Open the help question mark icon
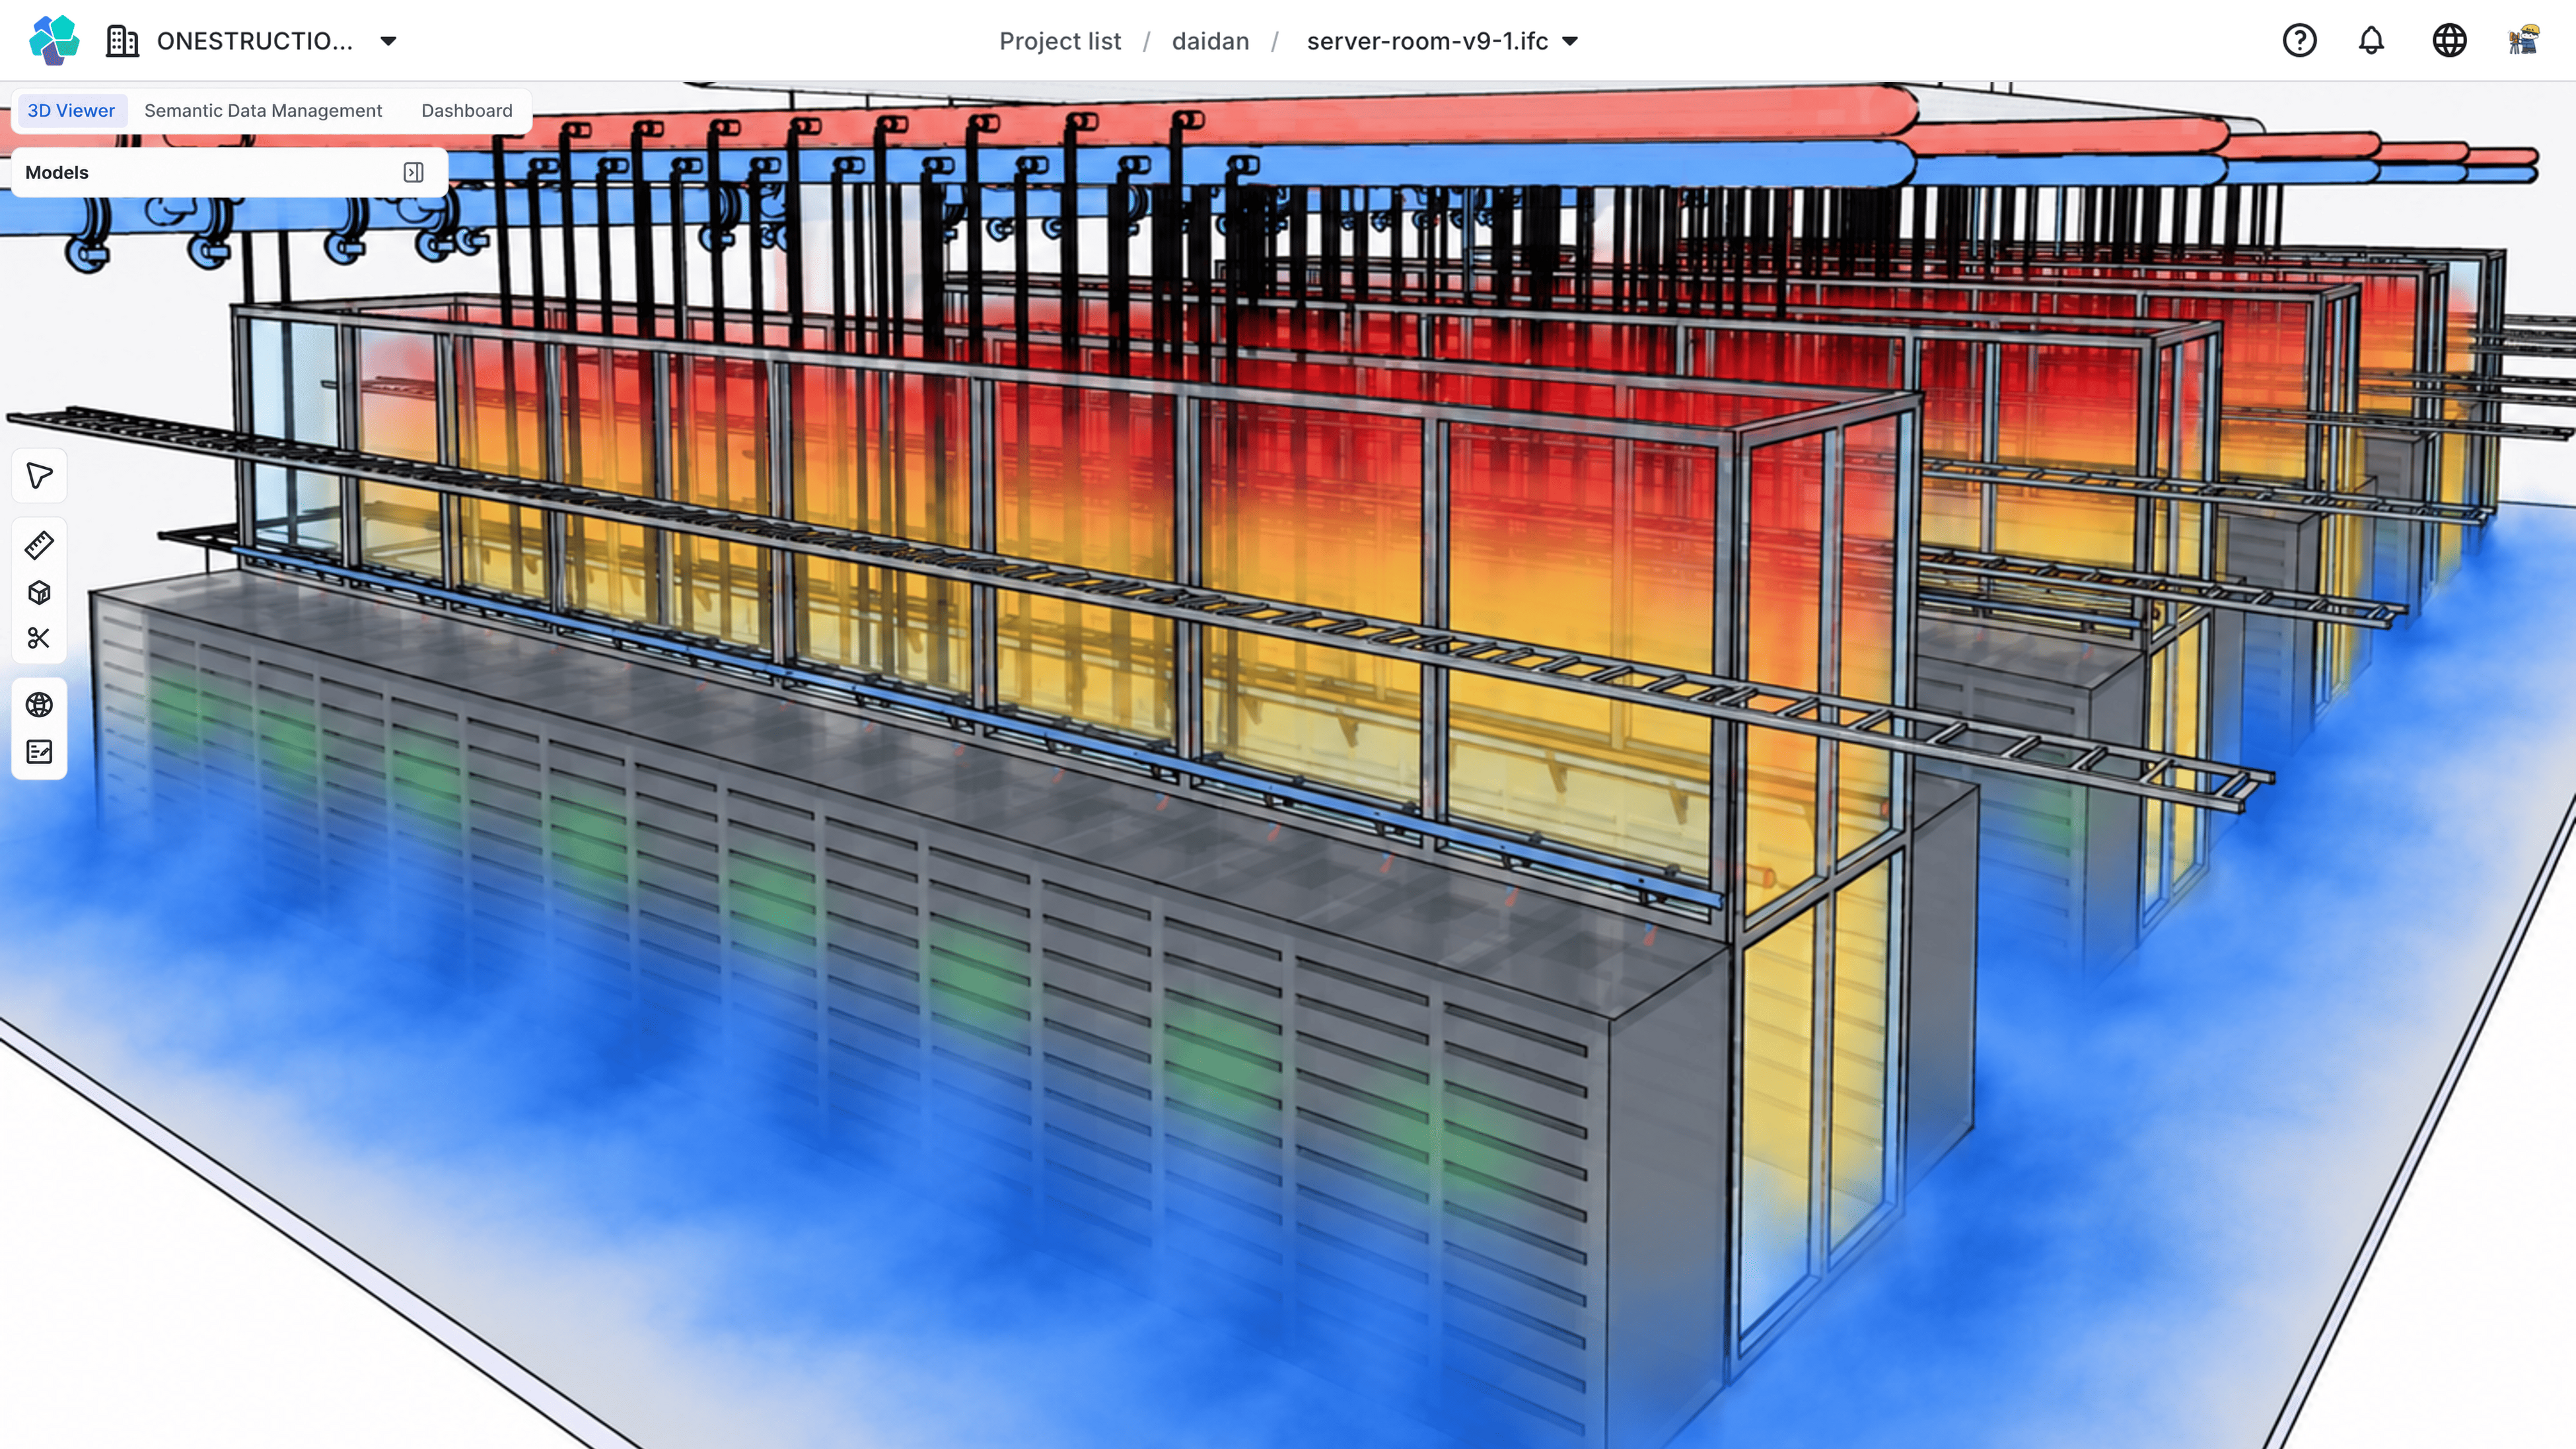 [2299, 41]
